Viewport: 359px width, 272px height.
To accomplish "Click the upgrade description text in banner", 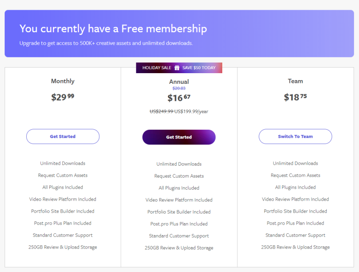I will (x=106, y=43).
